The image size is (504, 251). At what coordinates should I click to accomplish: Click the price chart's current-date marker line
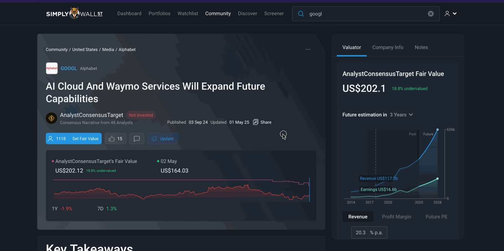[310, 190]
